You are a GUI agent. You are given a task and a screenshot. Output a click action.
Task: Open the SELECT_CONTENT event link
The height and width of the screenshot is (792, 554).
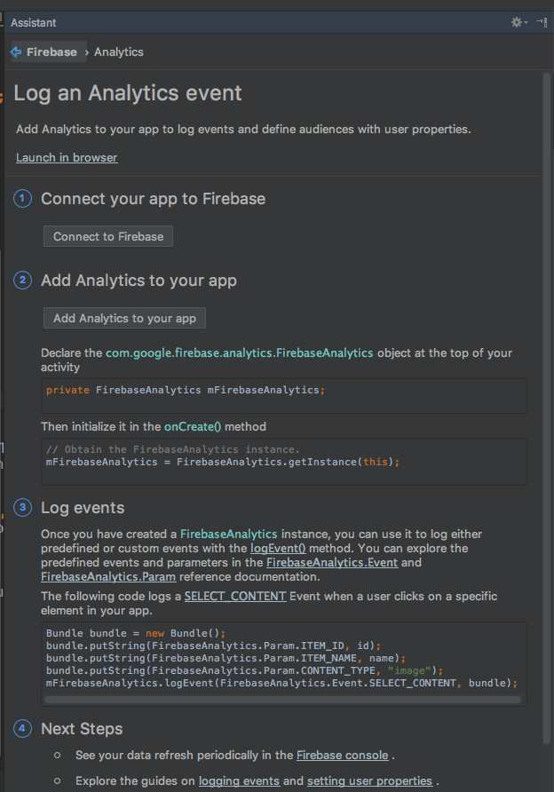click(x=235, y=596)
